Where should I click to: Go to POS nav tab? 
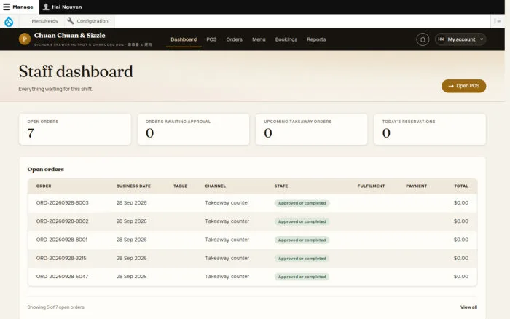click(x=211, y=39)
